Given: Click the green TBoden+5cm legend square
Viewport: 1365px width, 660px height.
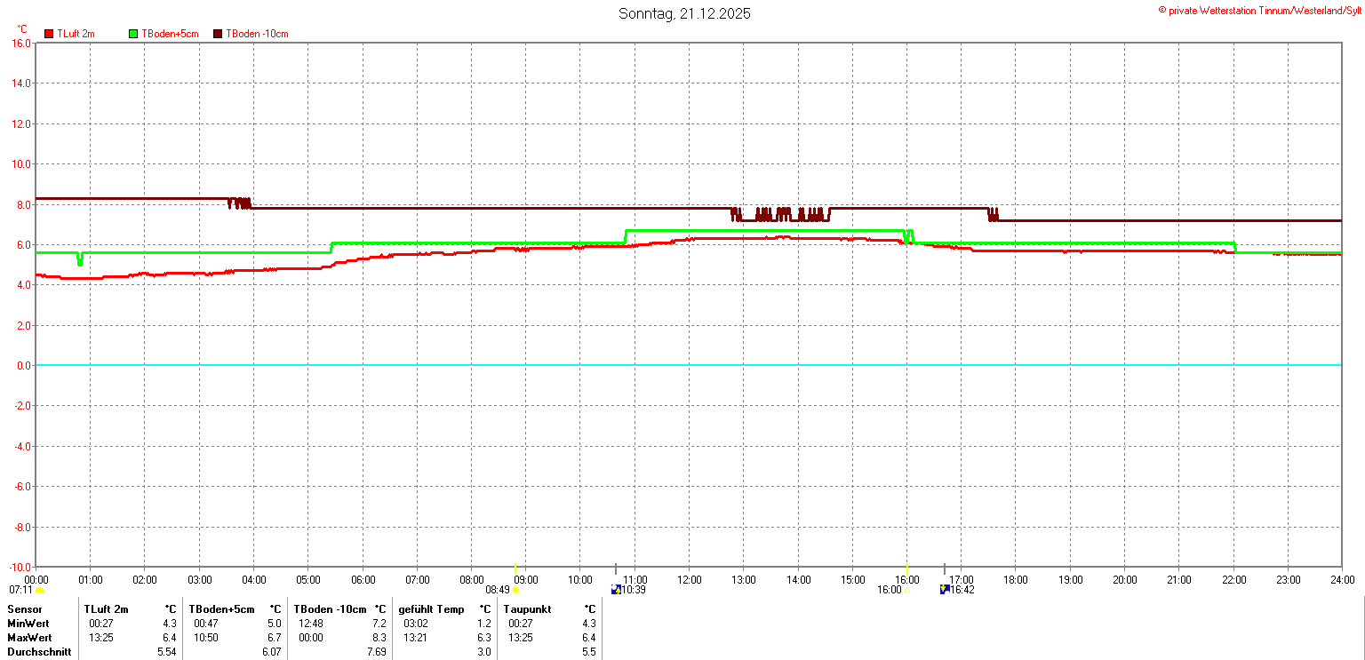Looking at the screenshot, I should pyautogui.click(x=133, y=34).
